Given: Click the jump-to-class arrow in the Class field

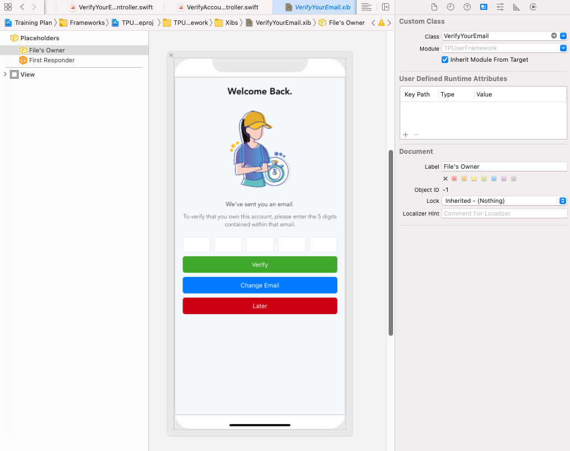Looking at the screenshot, I should point(553,36).
